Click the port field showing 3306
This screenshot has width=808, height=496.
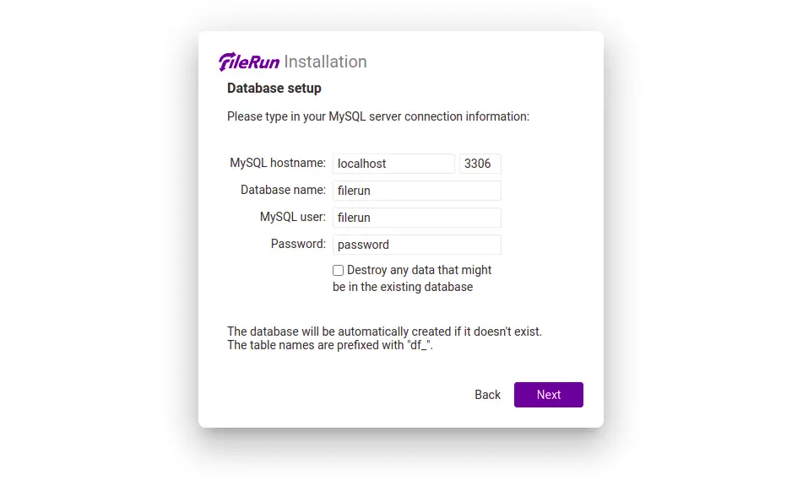[x=480, y=164]
